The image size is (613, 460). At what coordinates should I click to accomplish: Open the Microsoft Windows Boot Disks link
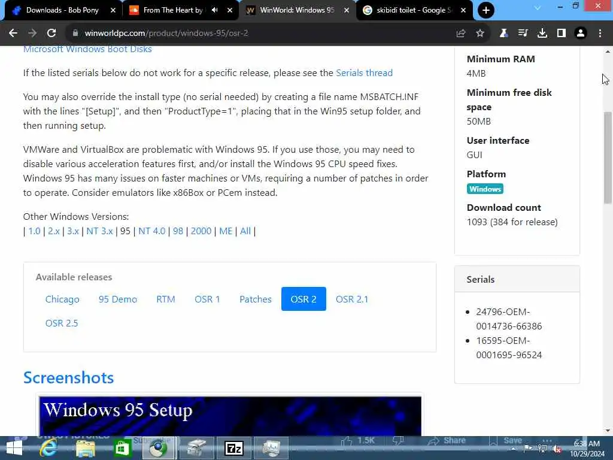pos(87,50)
